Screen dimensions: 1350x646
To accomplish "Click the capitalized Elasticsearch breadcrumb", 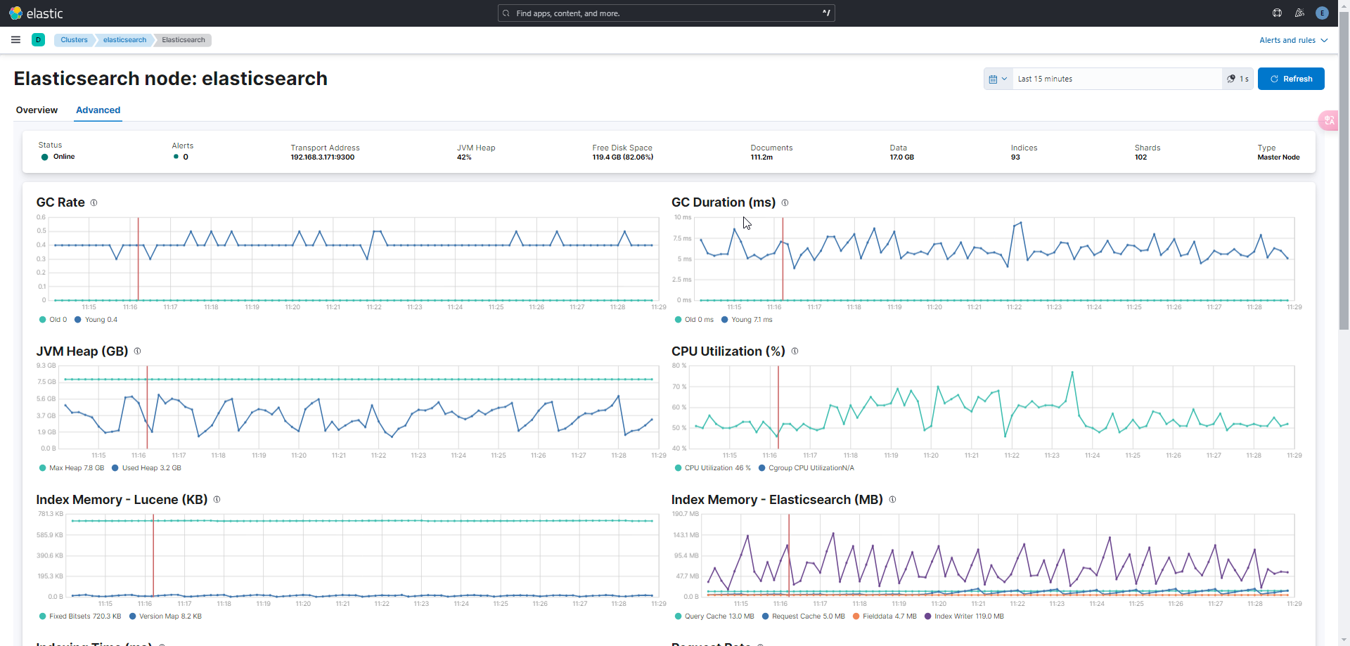I will 184,40.
